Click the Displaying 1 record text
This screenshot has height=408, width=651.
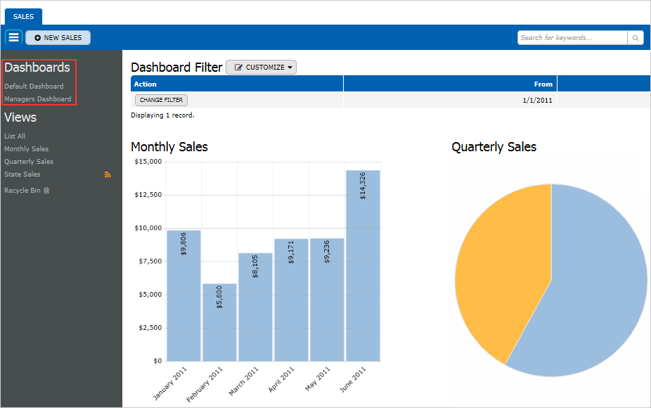[163, 115]
